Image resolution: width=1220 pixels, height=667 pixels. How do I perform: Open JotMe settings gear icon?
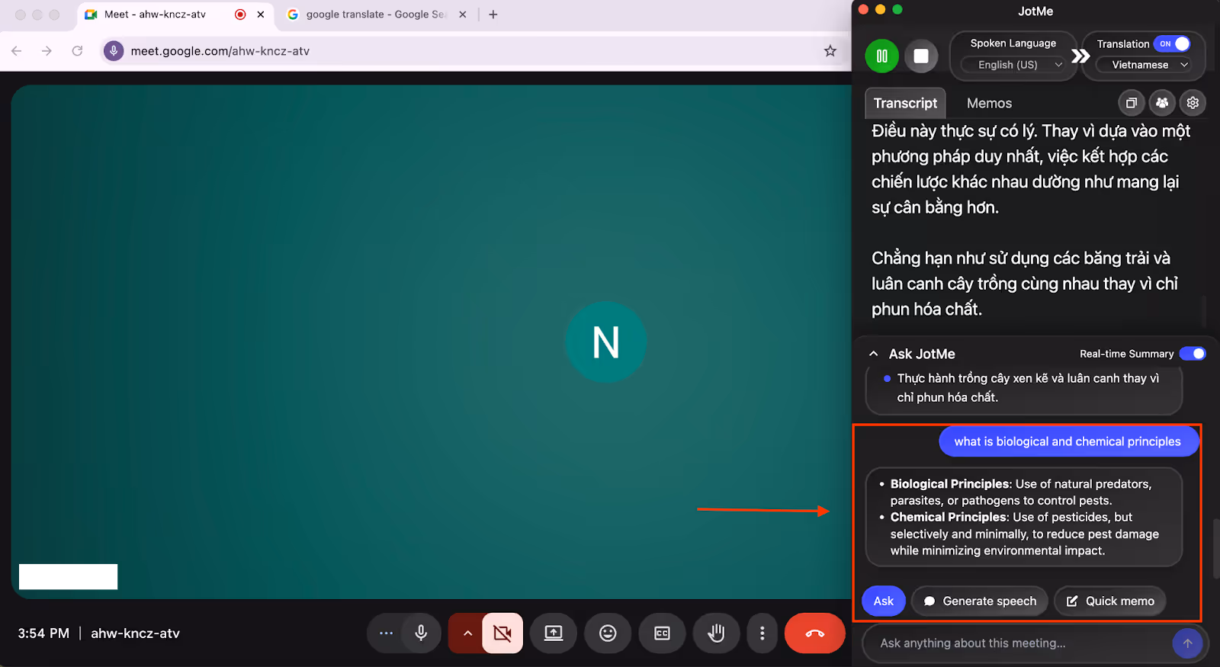click(1193, 102)
